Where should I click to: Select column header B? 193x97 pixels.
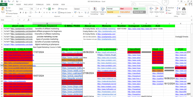47,23
